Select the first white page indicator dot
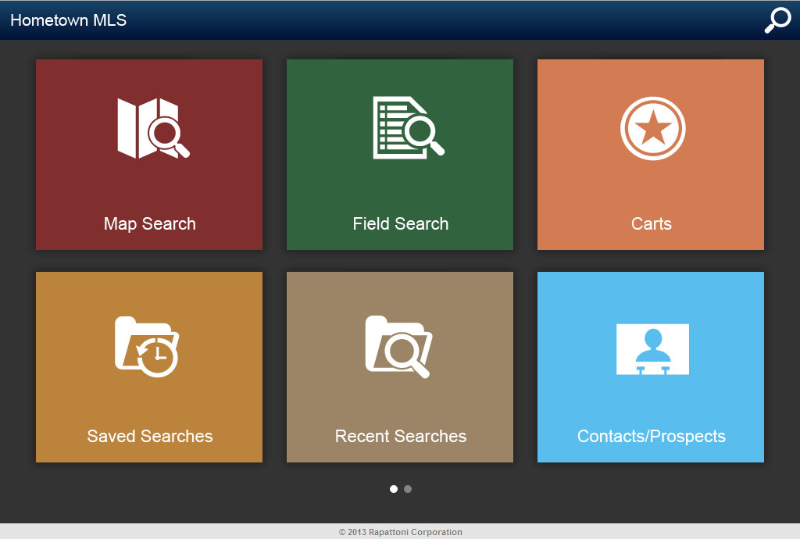 394,489
